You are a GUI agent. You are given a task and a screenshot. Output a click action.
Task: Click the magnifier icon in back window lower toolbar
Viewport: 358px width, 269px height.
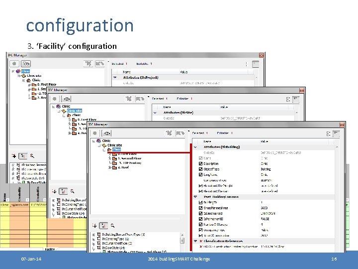[x=32, y=156]
